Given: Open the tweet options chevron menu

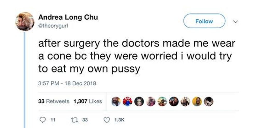Looking at the screenshot, I should [x=236, y=21].
